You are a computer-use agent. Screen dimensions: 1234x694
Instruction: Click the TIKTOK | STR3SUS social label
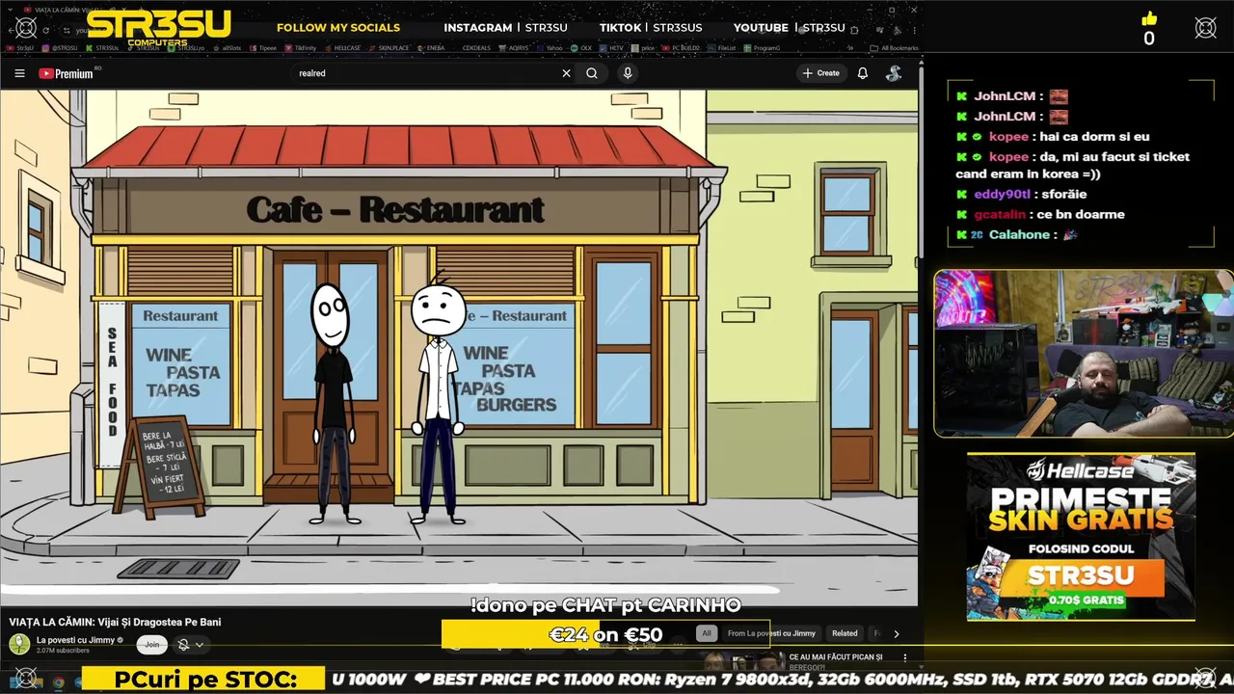pos(651,27)
